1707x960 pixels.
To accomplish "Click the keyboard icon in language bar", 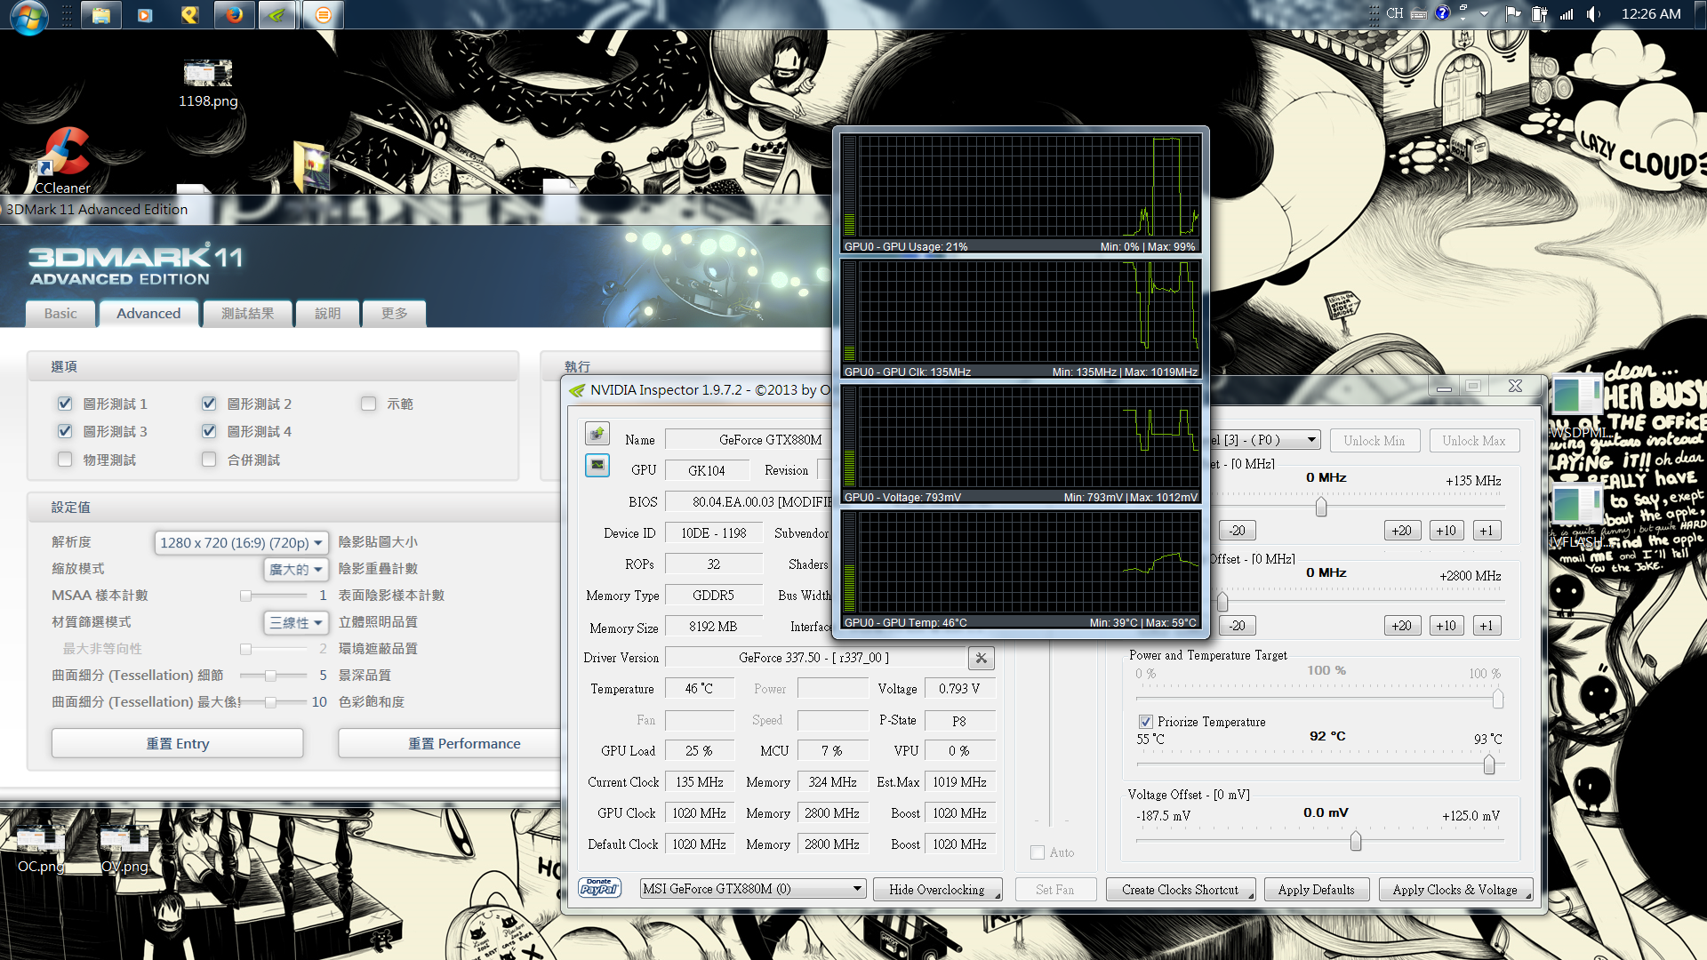I will [1419, 13].
